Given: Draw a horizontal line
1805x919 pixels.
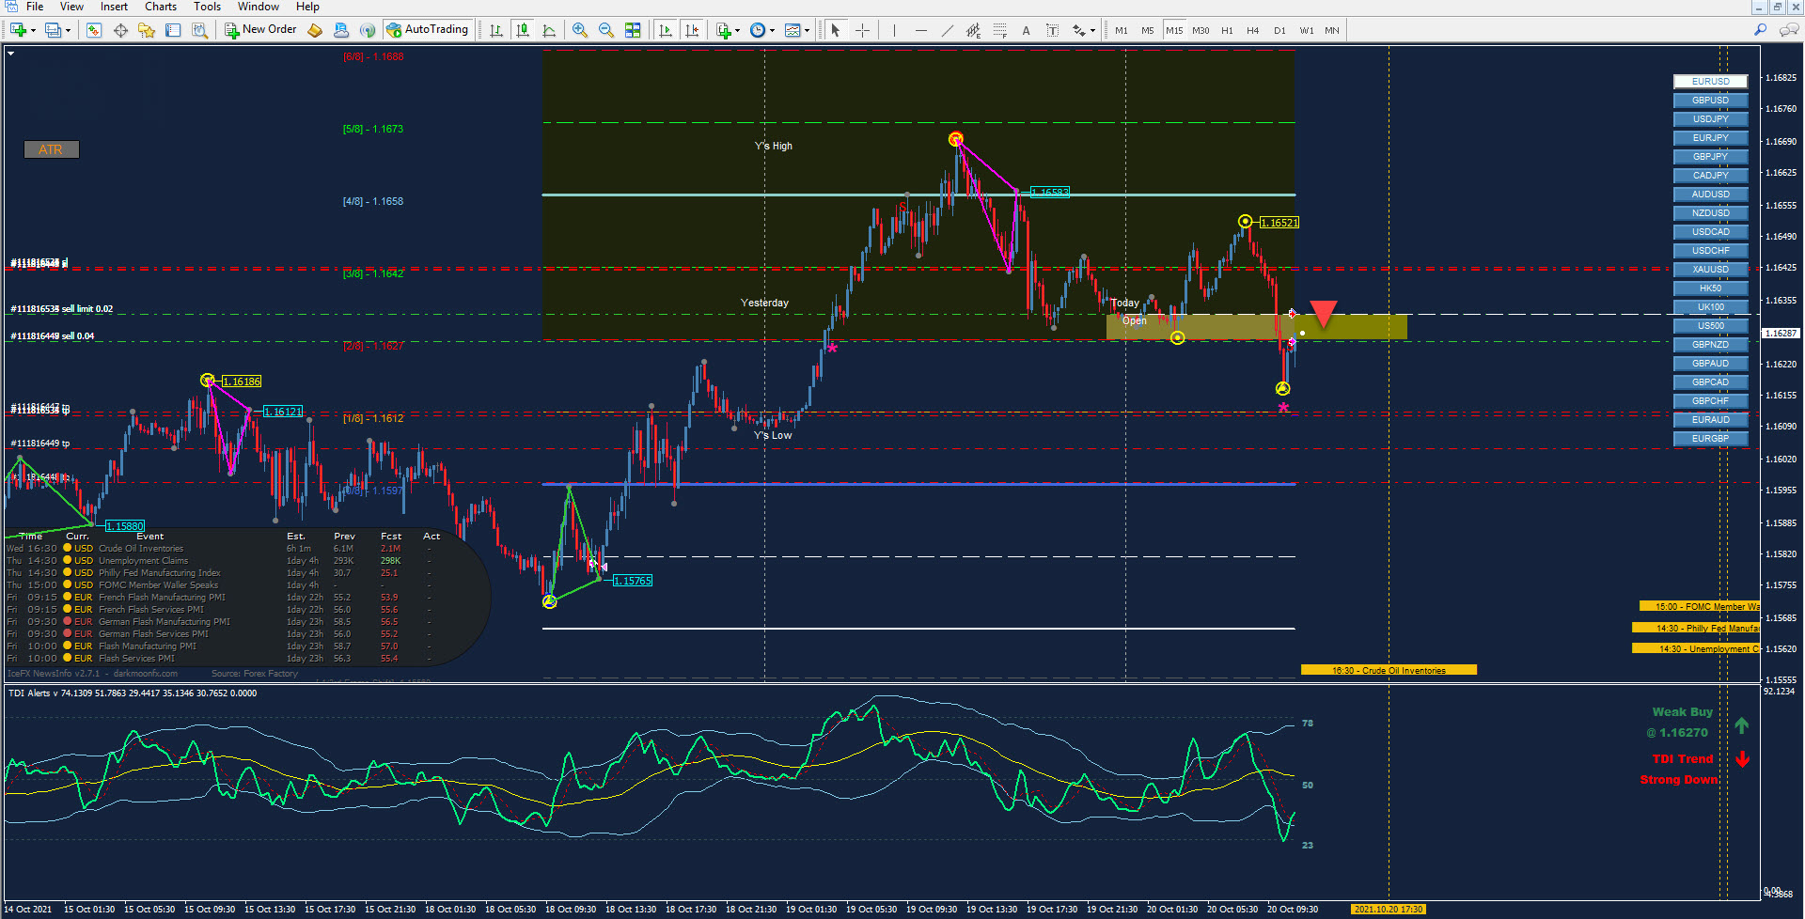Looking at the screenshot, I should [920, 30].
